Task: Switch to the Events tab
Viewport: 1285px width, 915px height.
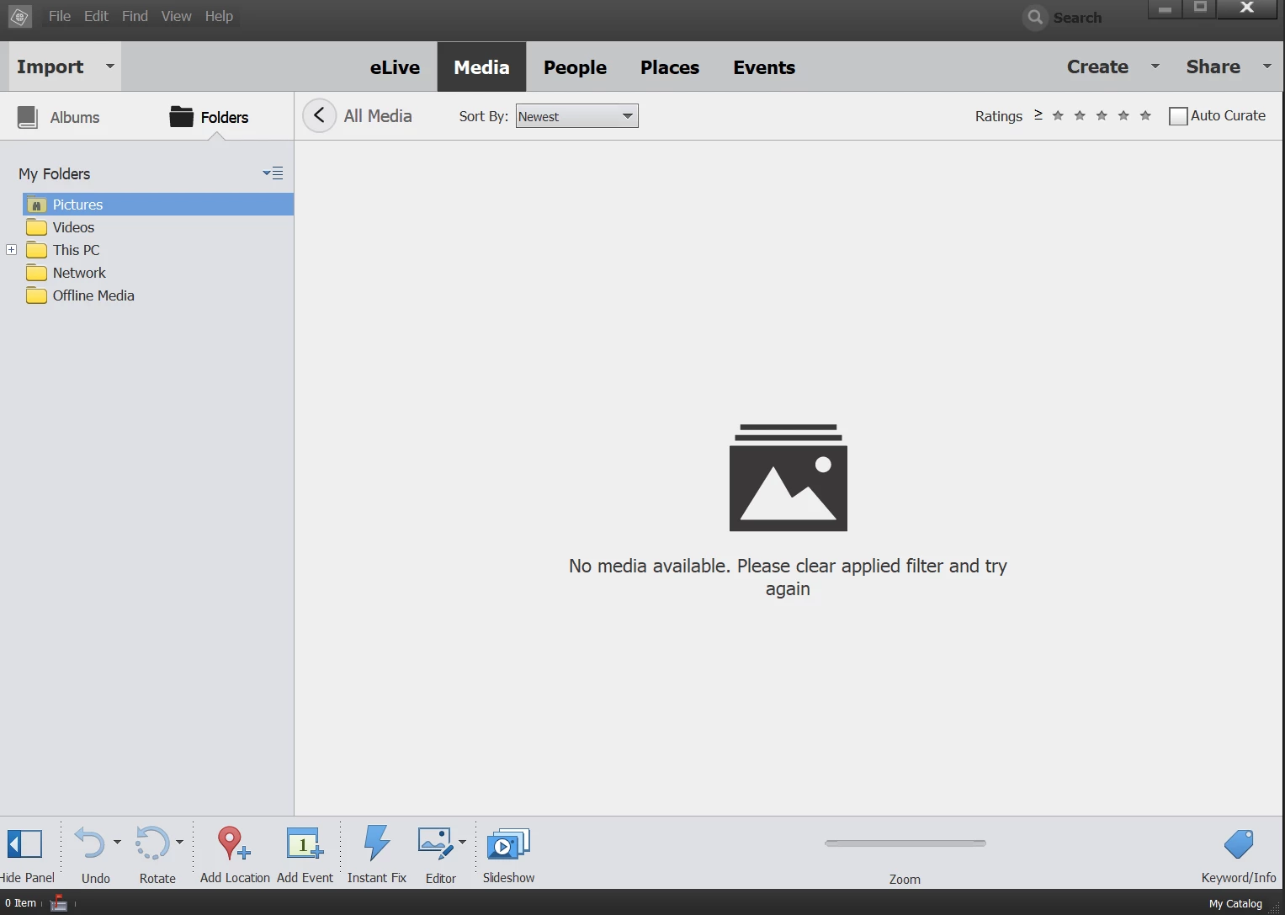Action: coord(764,67)
